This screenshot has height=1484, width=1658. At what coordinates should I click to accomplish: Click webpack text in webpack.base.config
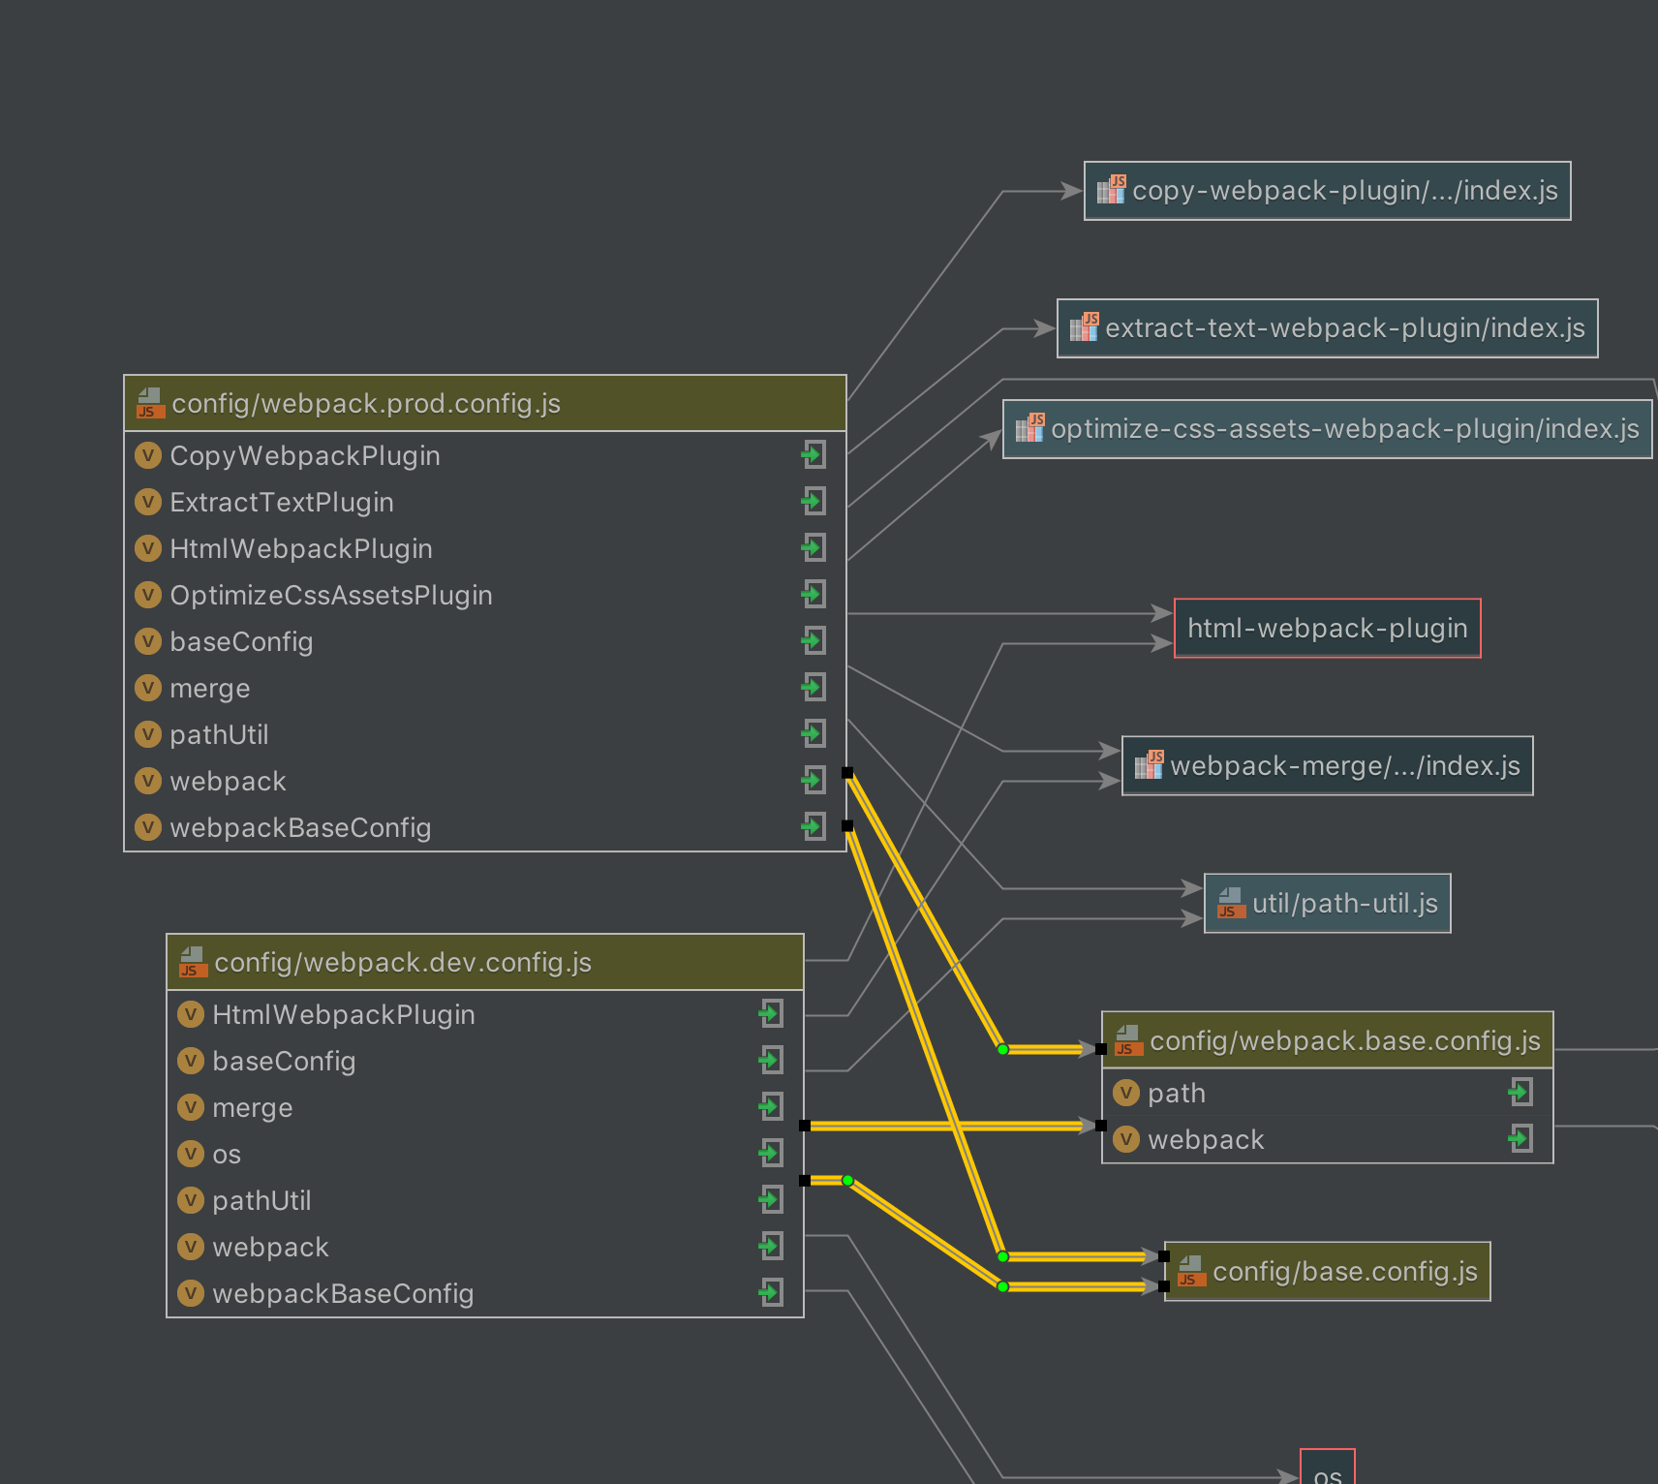[1206, 1139]
